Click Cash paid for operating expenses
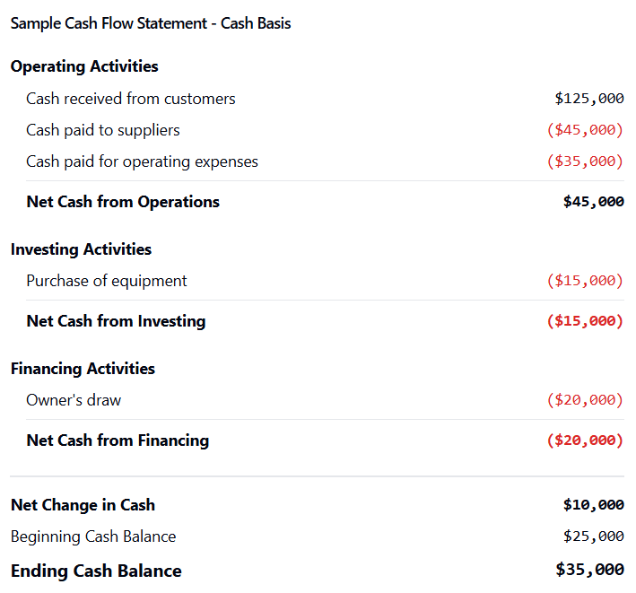636x593 pixels. click(x=142, y=161)
